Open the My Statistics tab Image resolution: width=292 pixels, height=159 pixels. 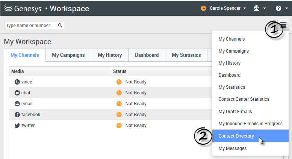coord(186,55)
